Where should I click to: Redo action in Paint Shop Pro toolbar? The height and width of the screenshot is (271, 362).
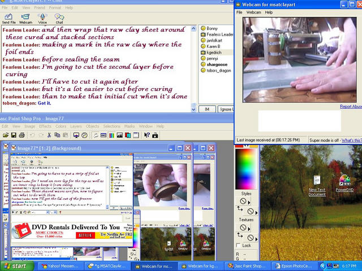point(41,135)
